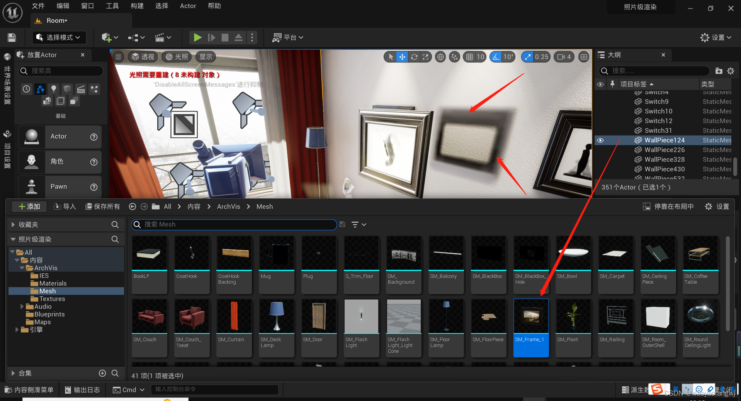Toggle grid snapping in the viewport
This screenshot has height=401, width=741.
point(469,57)
